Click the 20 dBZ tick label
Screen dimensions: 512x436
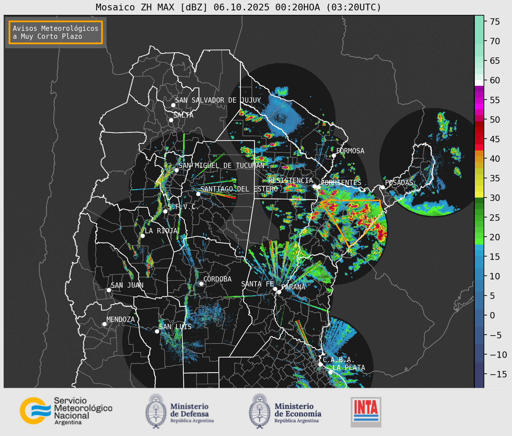495,237
